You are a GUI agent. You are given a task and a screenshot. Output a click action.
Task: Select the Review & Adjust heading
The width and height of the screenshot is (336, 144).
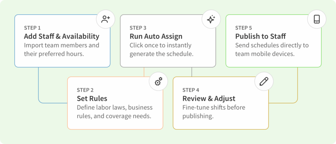[209, 99]
